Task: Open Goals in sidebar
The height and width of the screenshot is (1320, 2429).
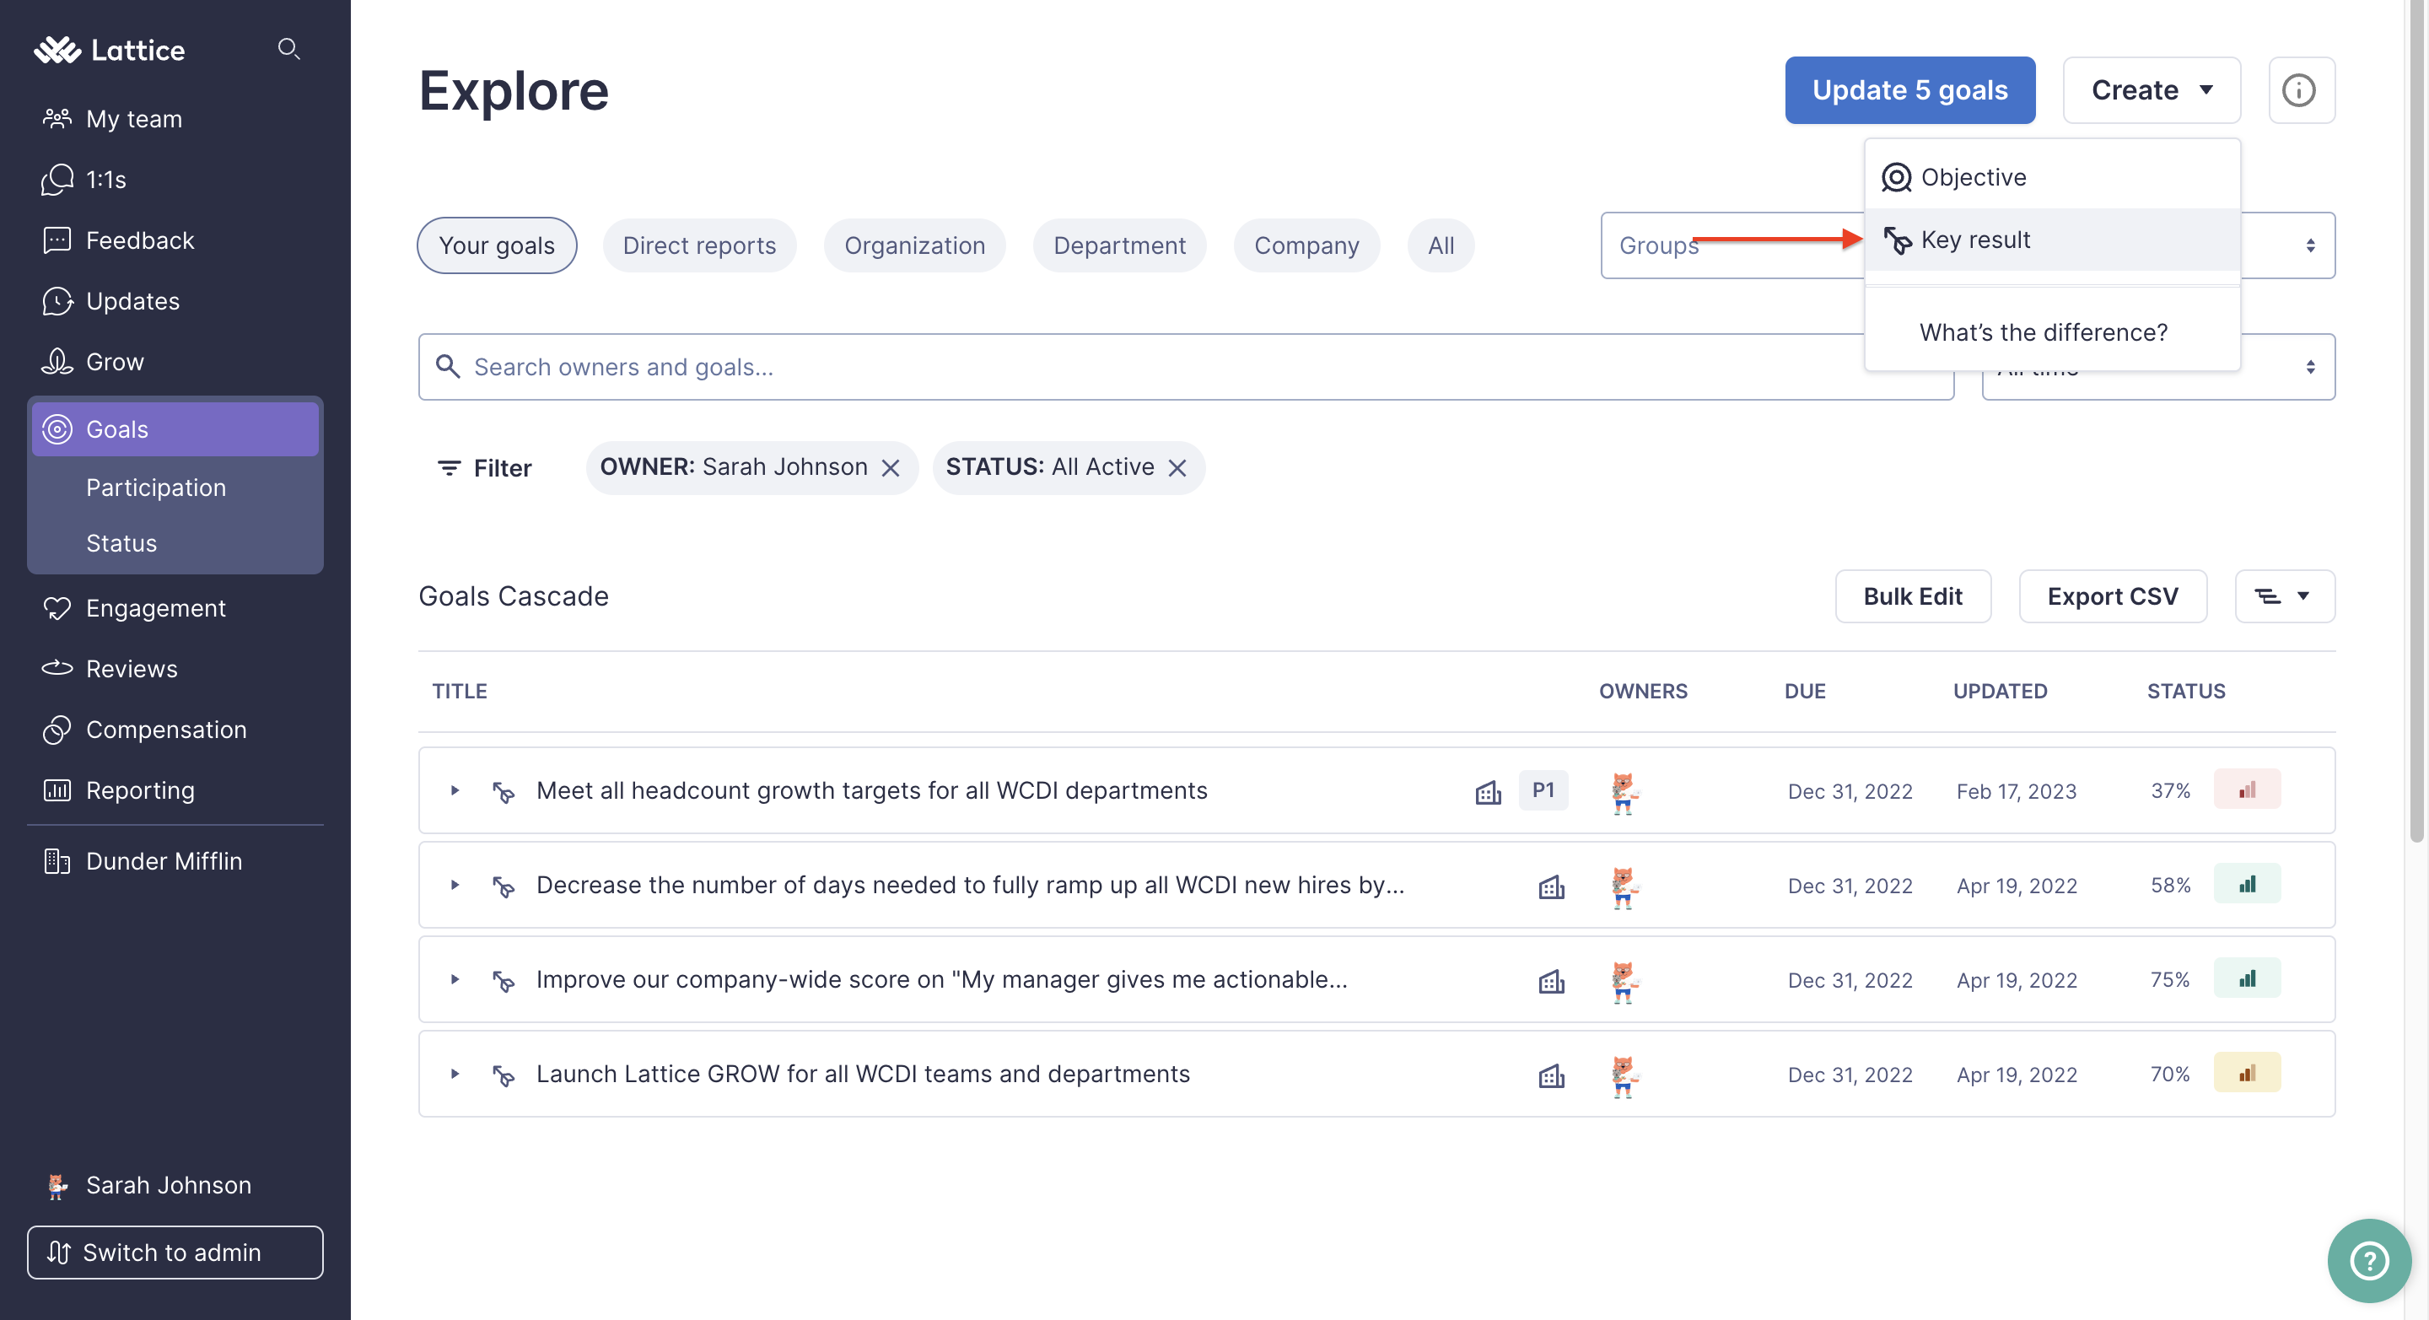Action: point(175,429)
